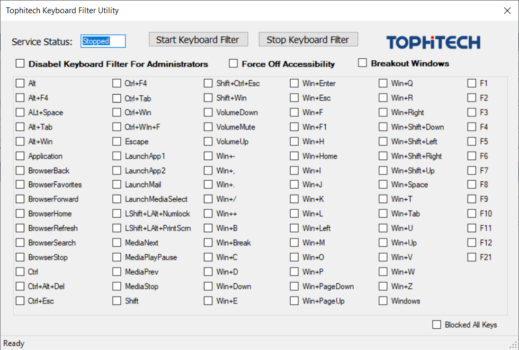This screenshot has width=519, height=350.
Task: Block the Win+L shortcut
Action: click(294, 214)
